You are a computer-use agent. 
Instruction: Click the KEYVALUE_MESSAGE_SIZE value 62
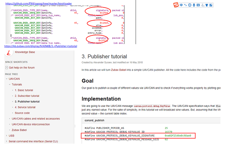pos(166,140)
